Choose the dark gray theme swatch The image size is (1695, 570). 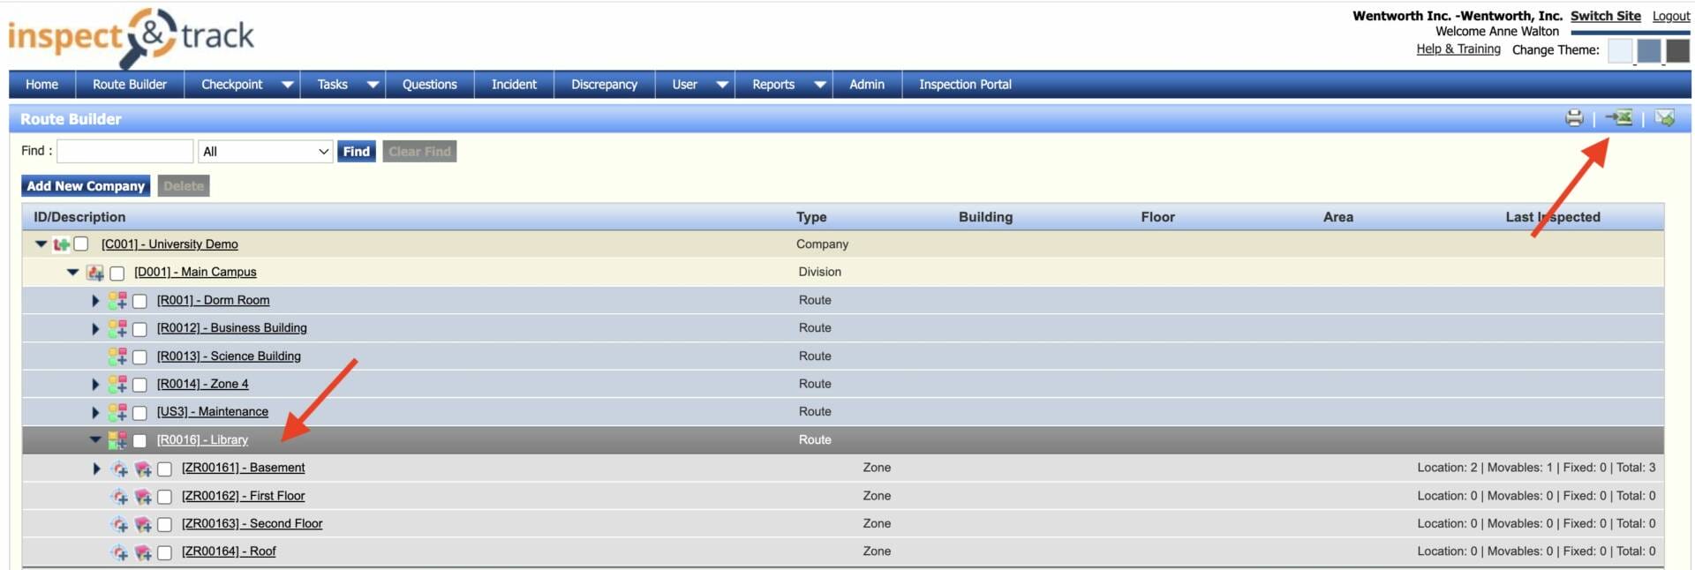pos(1677,50)
